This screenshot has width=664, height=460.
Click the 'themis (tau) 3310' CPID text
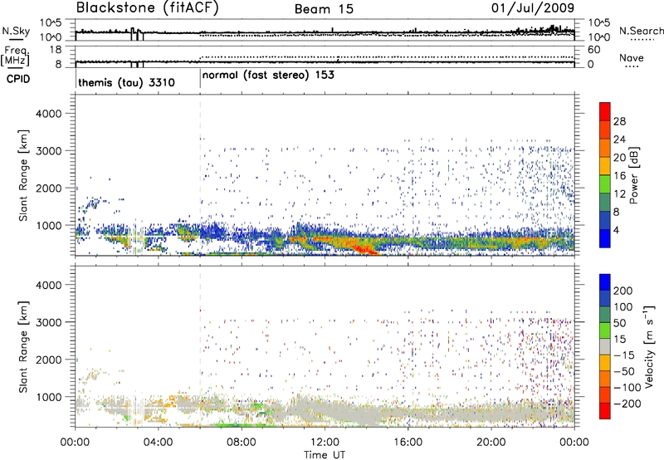point(126,82)
